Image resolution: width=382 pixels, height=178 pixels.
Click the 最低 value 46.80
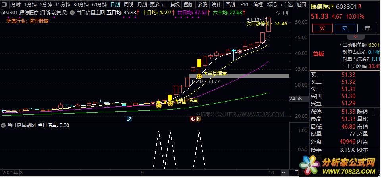tap(348, 127)
